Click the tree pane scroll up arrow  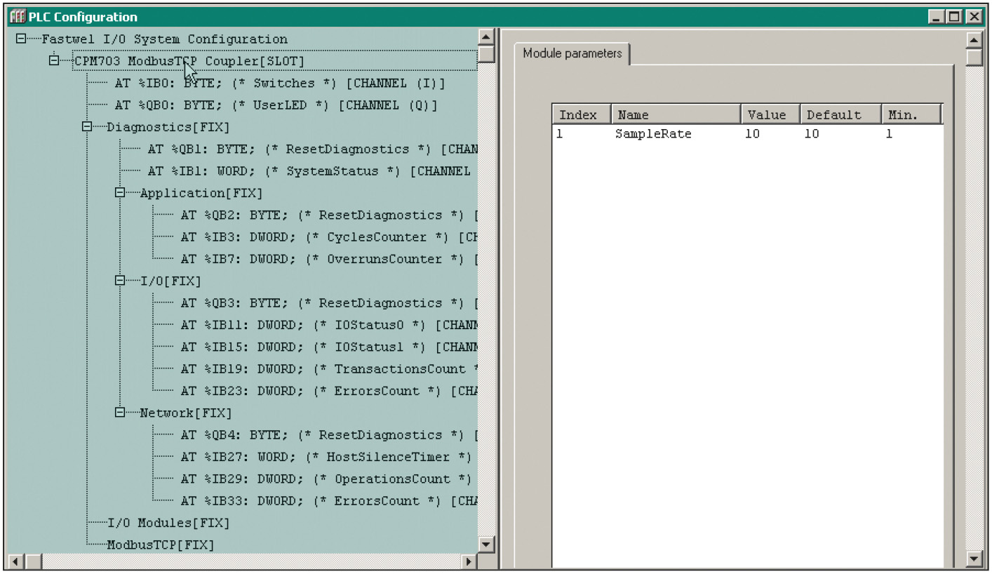point(486,37)
